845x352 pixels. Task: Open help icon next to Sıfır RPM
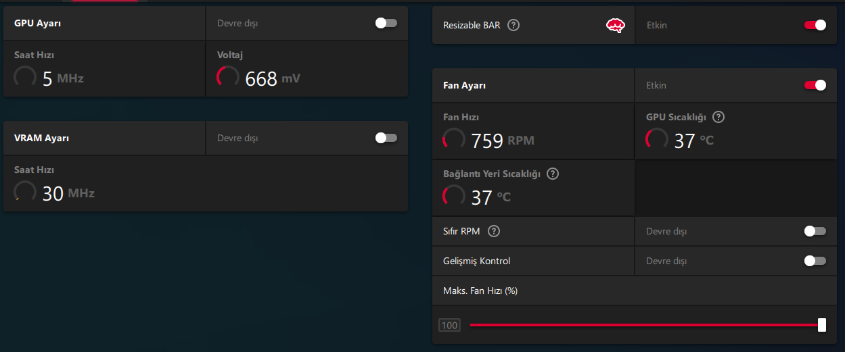494,231
